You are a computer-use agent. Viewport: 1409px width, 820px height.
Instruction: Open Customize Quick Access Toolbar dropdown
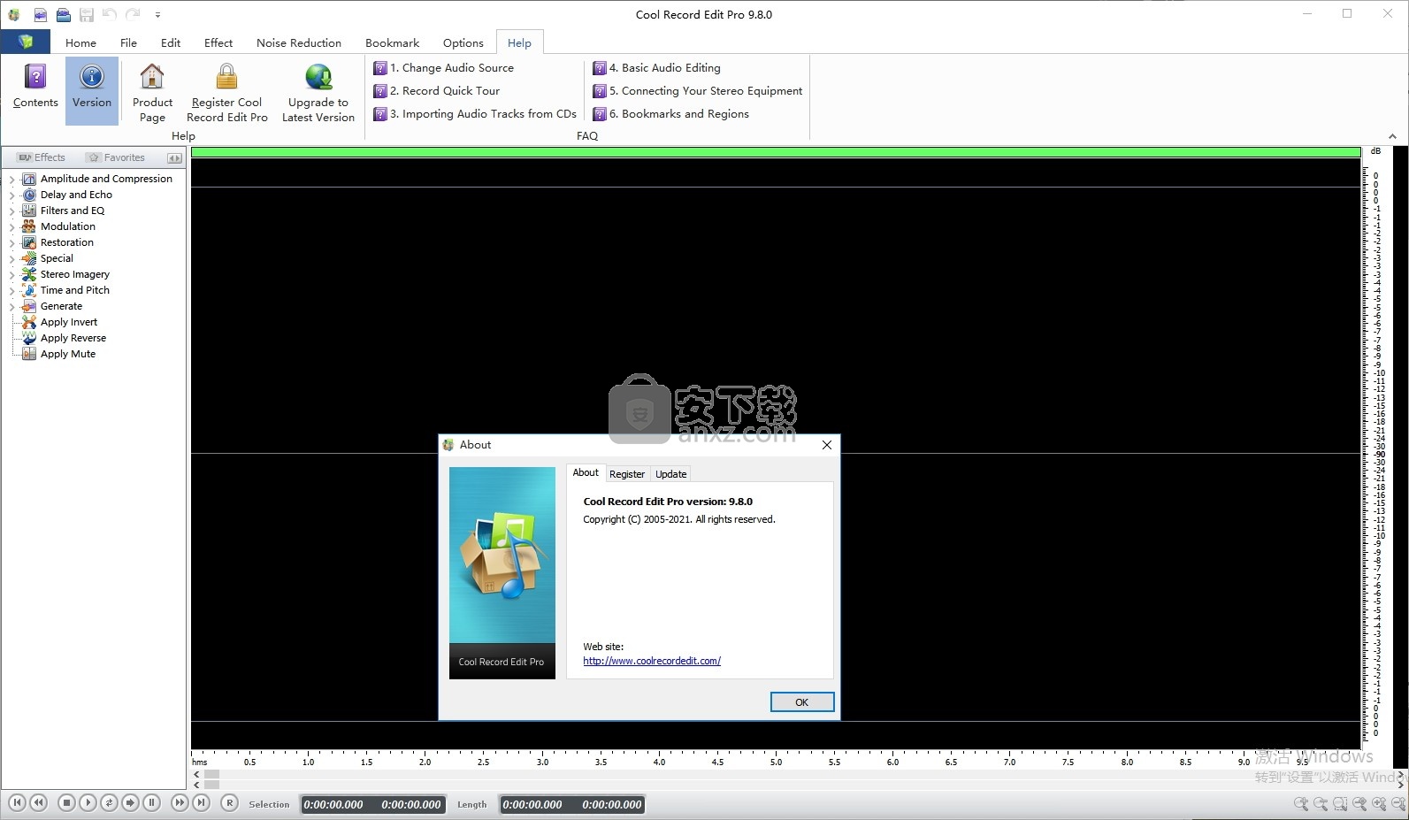click(157, 15)
